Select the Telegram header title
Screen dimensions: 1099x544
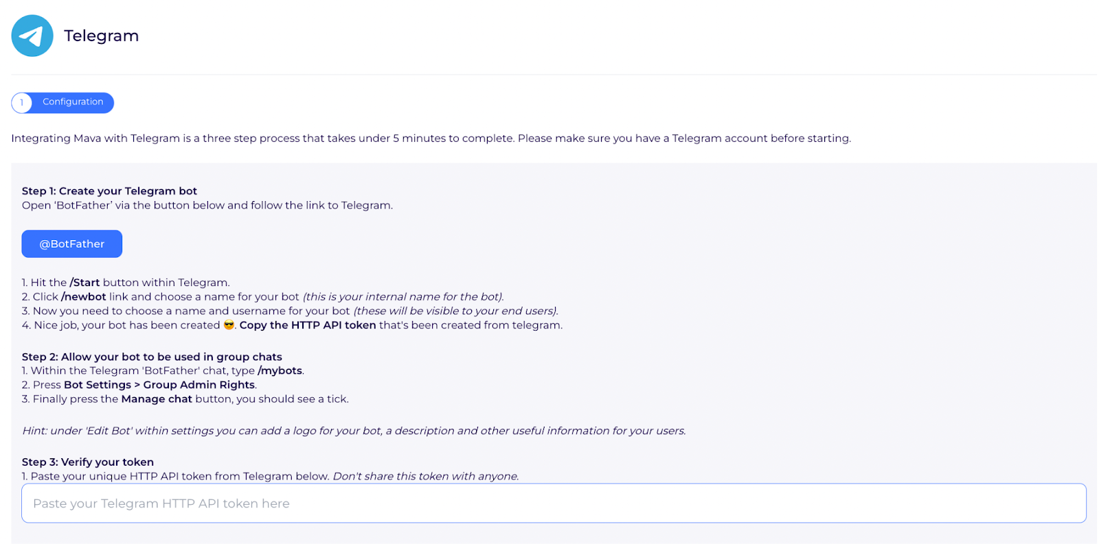(101, 35)
